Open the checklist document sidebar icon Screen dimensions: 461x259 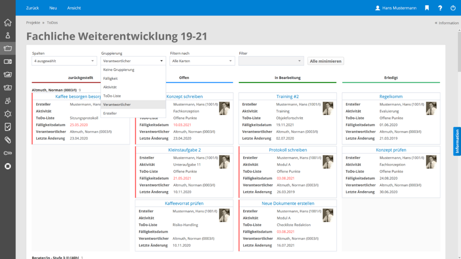[x=8, y=127]
